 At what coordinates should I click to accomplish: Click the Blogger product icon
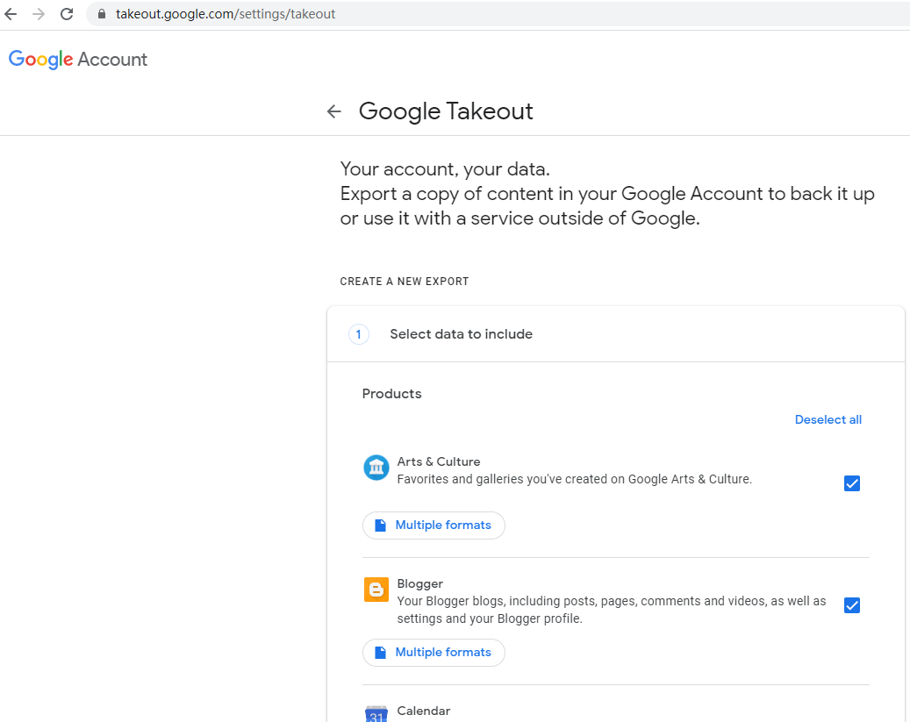(376, 590)
